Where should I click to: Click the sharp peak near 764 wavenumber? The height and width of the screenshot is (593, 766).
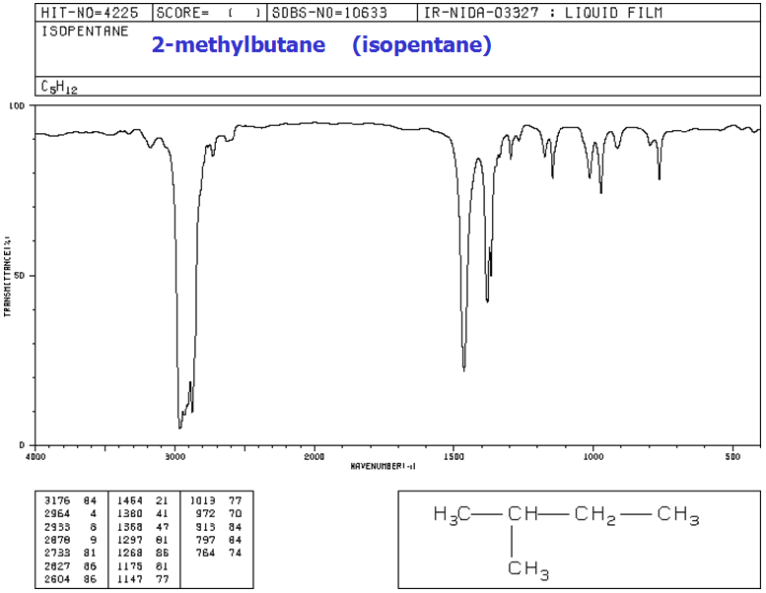(659, 177)
